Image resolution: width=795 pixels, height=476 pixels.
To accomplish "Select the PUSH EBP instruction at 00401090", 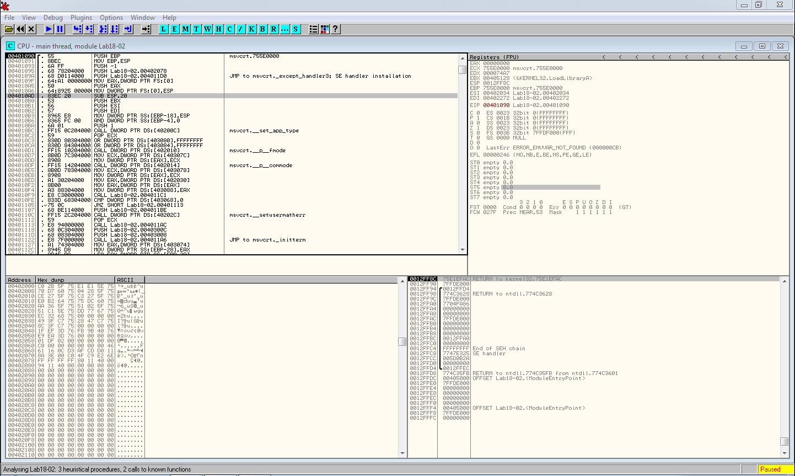I will tap(232, 56).
